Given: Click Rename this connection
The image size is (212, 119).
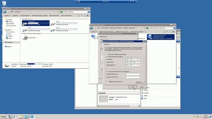Looking at the screenshot, I should (x=137, y=32).
